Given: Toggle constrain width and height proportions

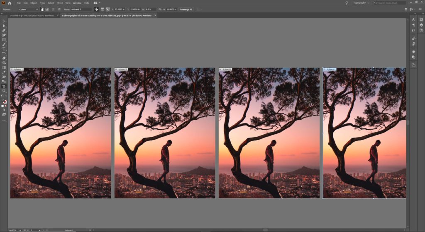Looking at the screenshot, I should tap(160, 9).
